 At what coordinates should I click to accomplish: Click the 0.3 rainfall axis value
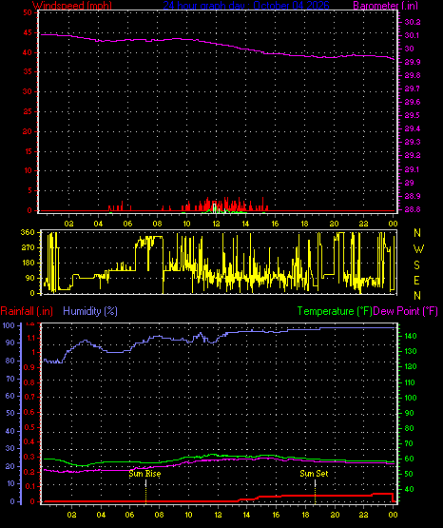tap(29, 457)
